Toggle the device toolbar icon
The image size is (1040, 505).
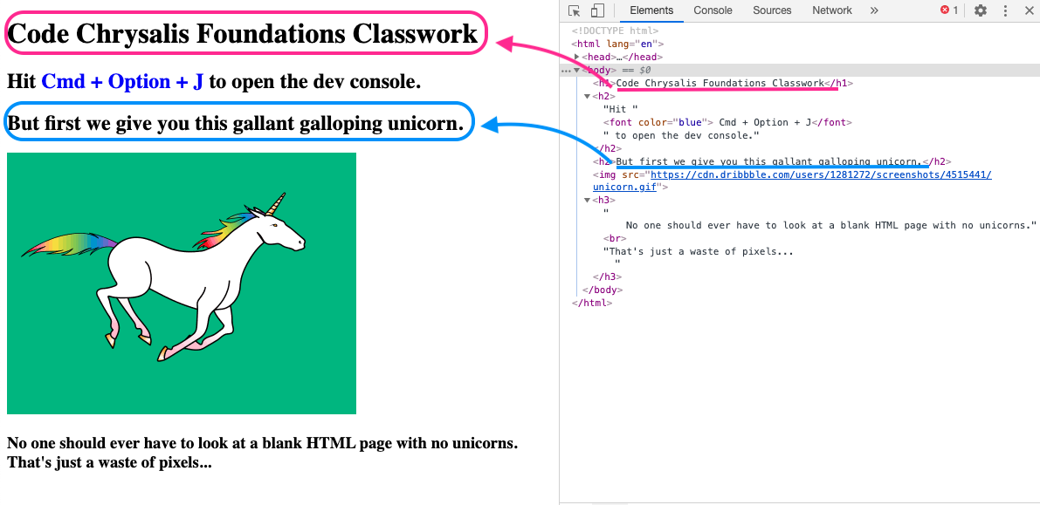(x=597, y=10)
